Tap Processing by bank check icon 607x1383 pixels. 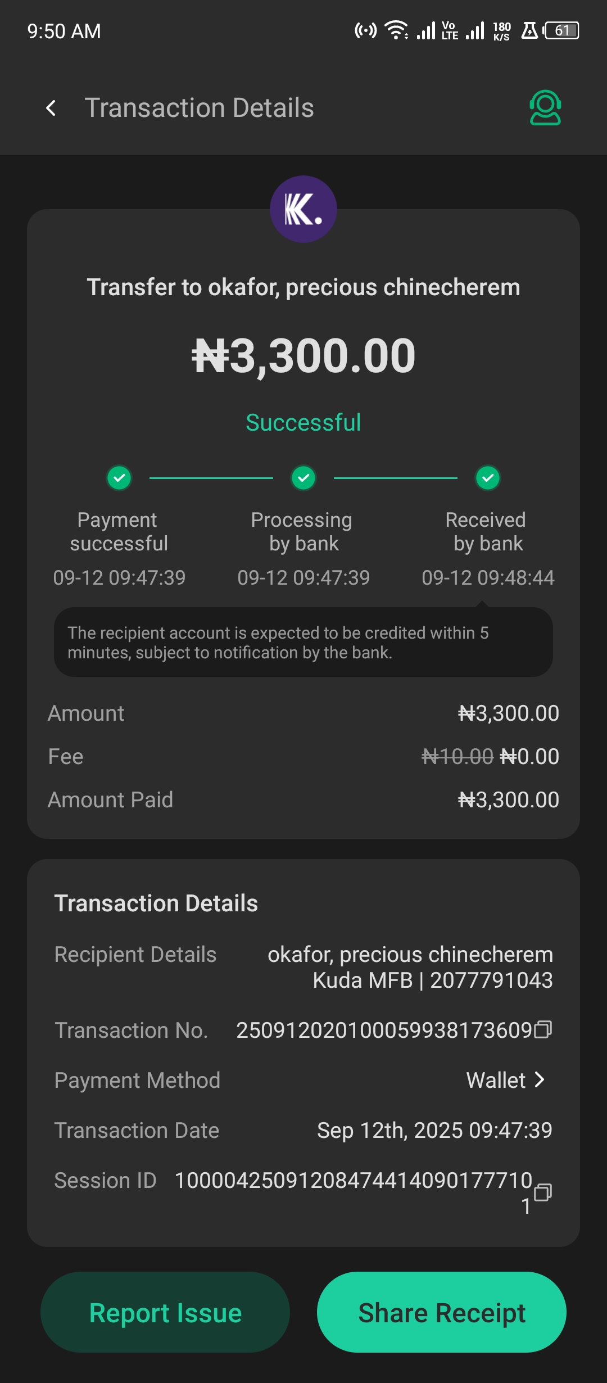[x=303, y=478]
